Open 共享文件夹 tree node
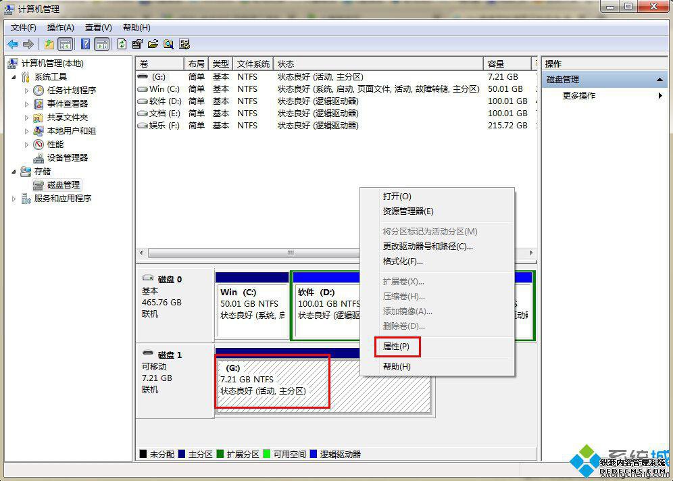Image resolution: width=673 pixels, height=481 pixels. point(68,117)
